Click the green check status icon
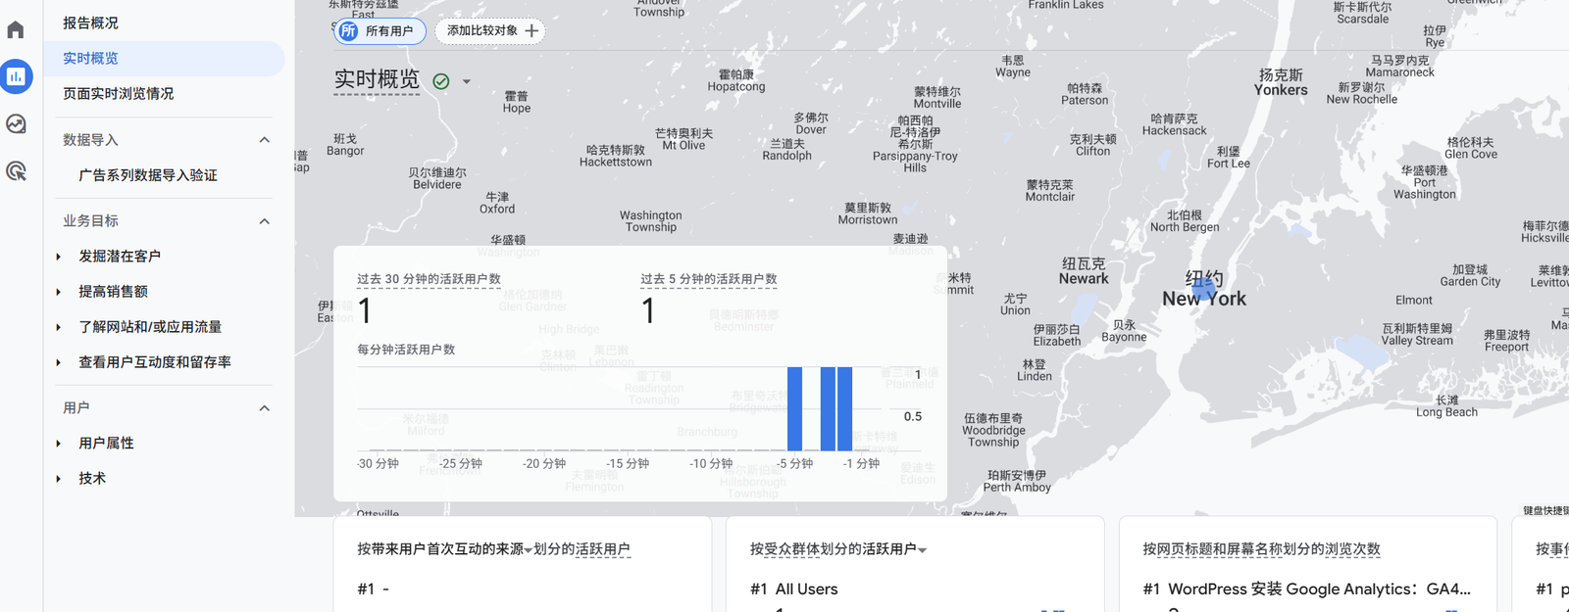The height and width of the screenshot is (612, 1569). [x=441, y=81]
